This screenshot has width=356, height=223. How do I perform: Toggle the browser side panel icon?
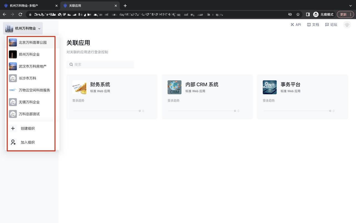click(308, 14)
